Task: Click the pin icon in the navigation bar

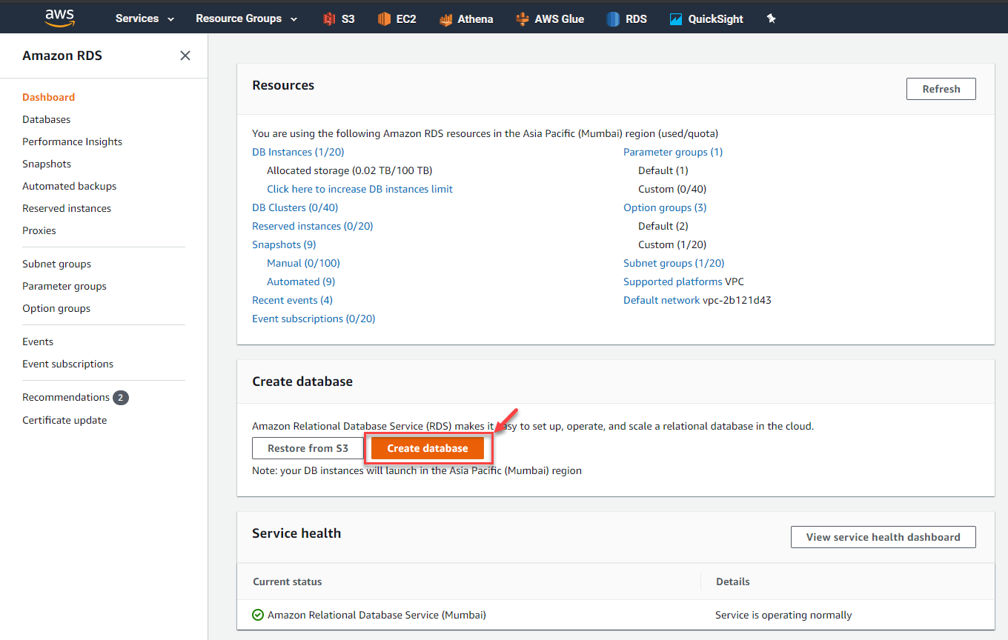Action: [771, 19]
